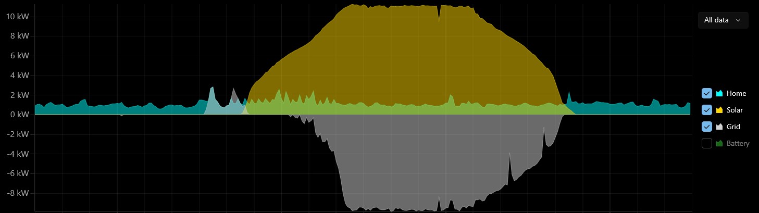Viewport: 759px width, 213px height.
Task: Uncheck the Home series checkbox
Action: click(707, 93)
